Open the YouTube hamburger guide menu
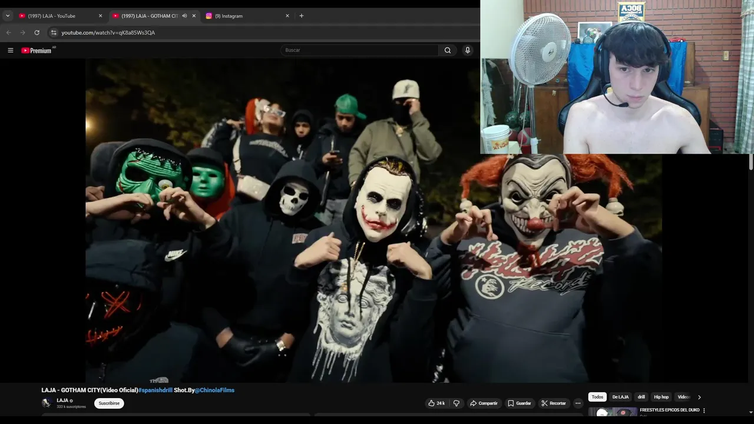 click(10, 51)
